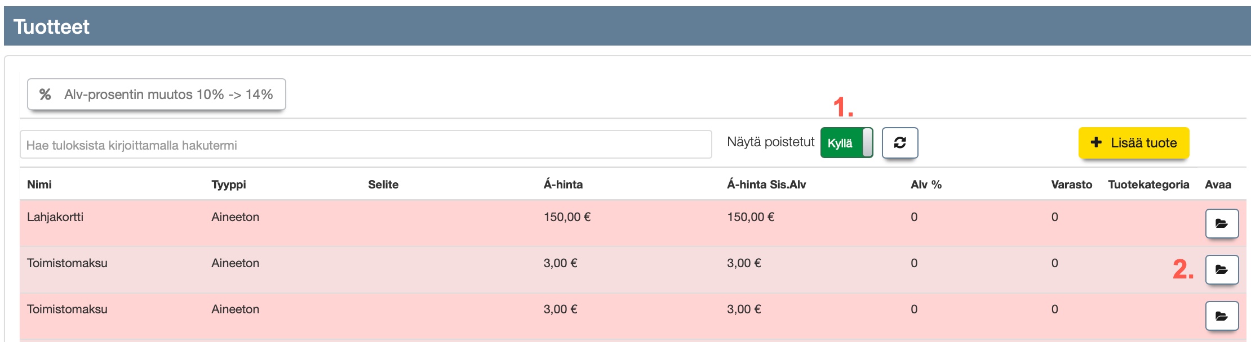The image size is (1251, 342).
Task: Refresh the product list with the reload icon
Action: coord(900,143)
